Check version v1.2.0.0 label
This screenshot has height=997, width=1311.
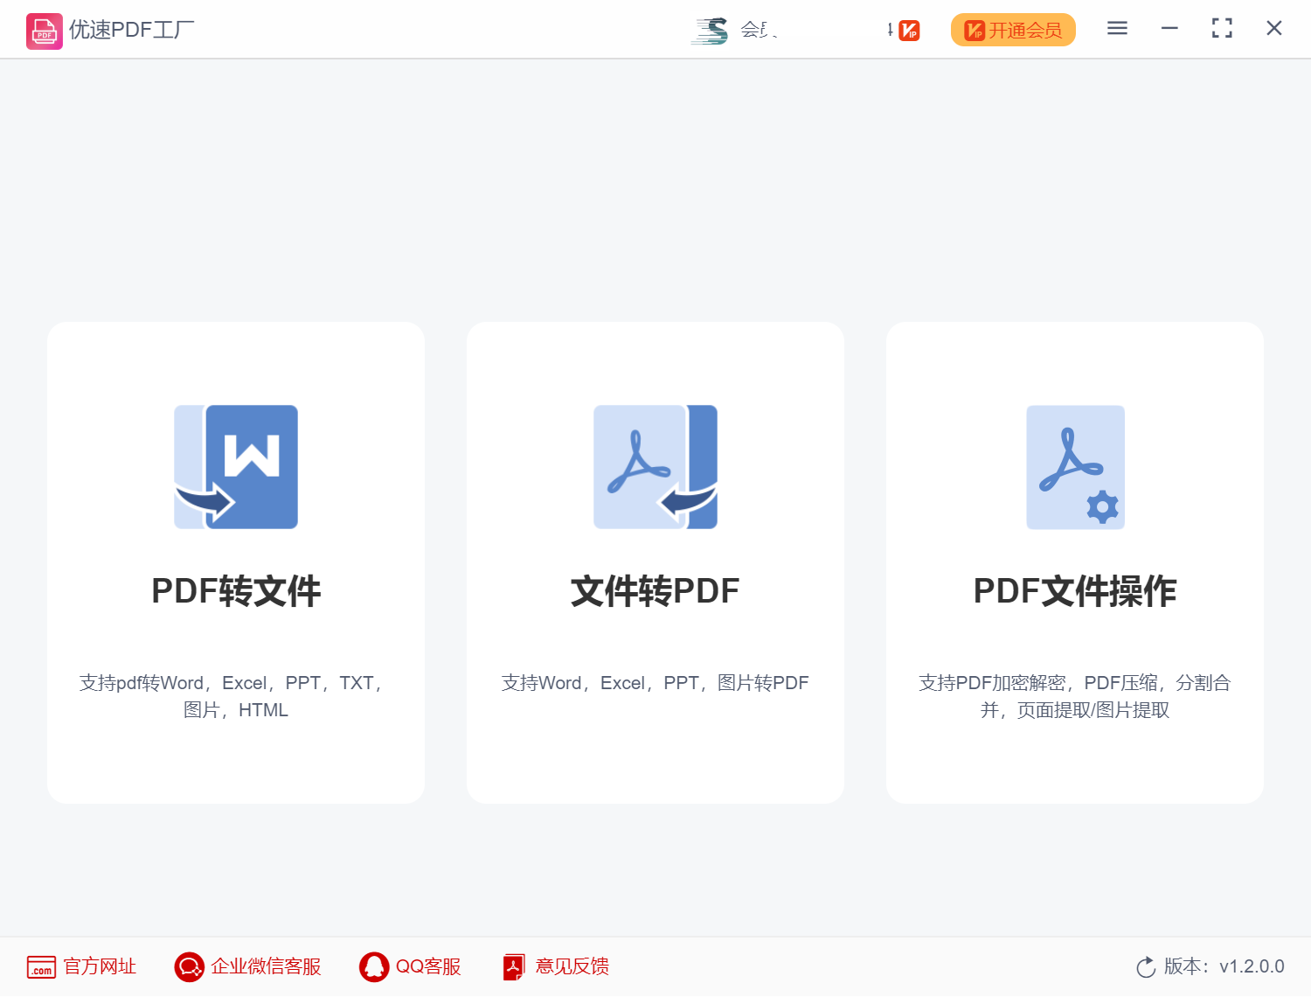pyautogui.click(x=1224, y=966)
